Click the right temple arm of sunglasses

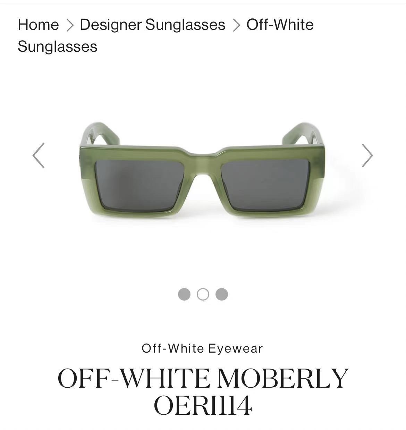[301, 134]
